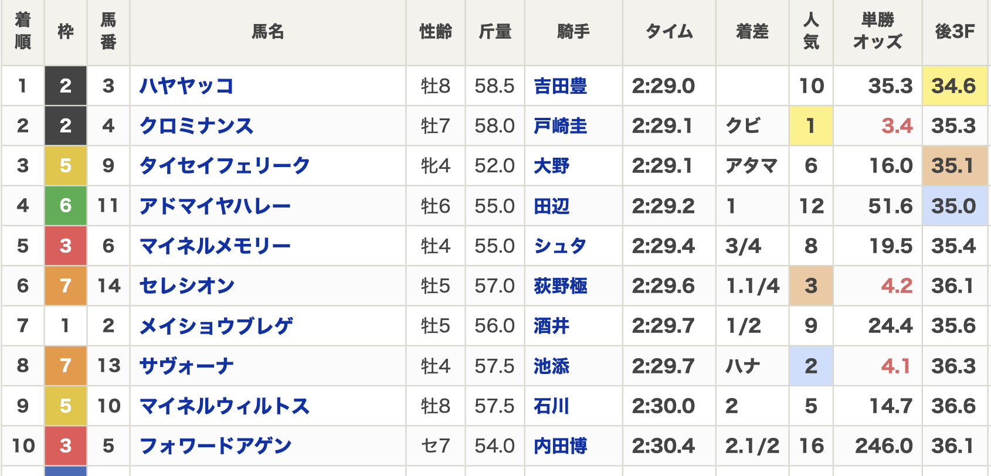991x476 pixels.
Task: Open jockey 吉田豊 profile
Action: [x=561, y=86]
